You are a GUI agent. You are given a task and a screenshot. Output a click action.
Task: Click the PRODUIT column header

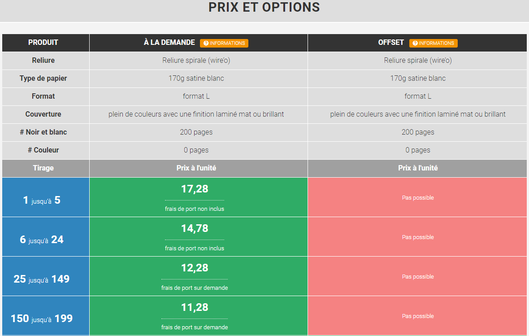(43, 43)
